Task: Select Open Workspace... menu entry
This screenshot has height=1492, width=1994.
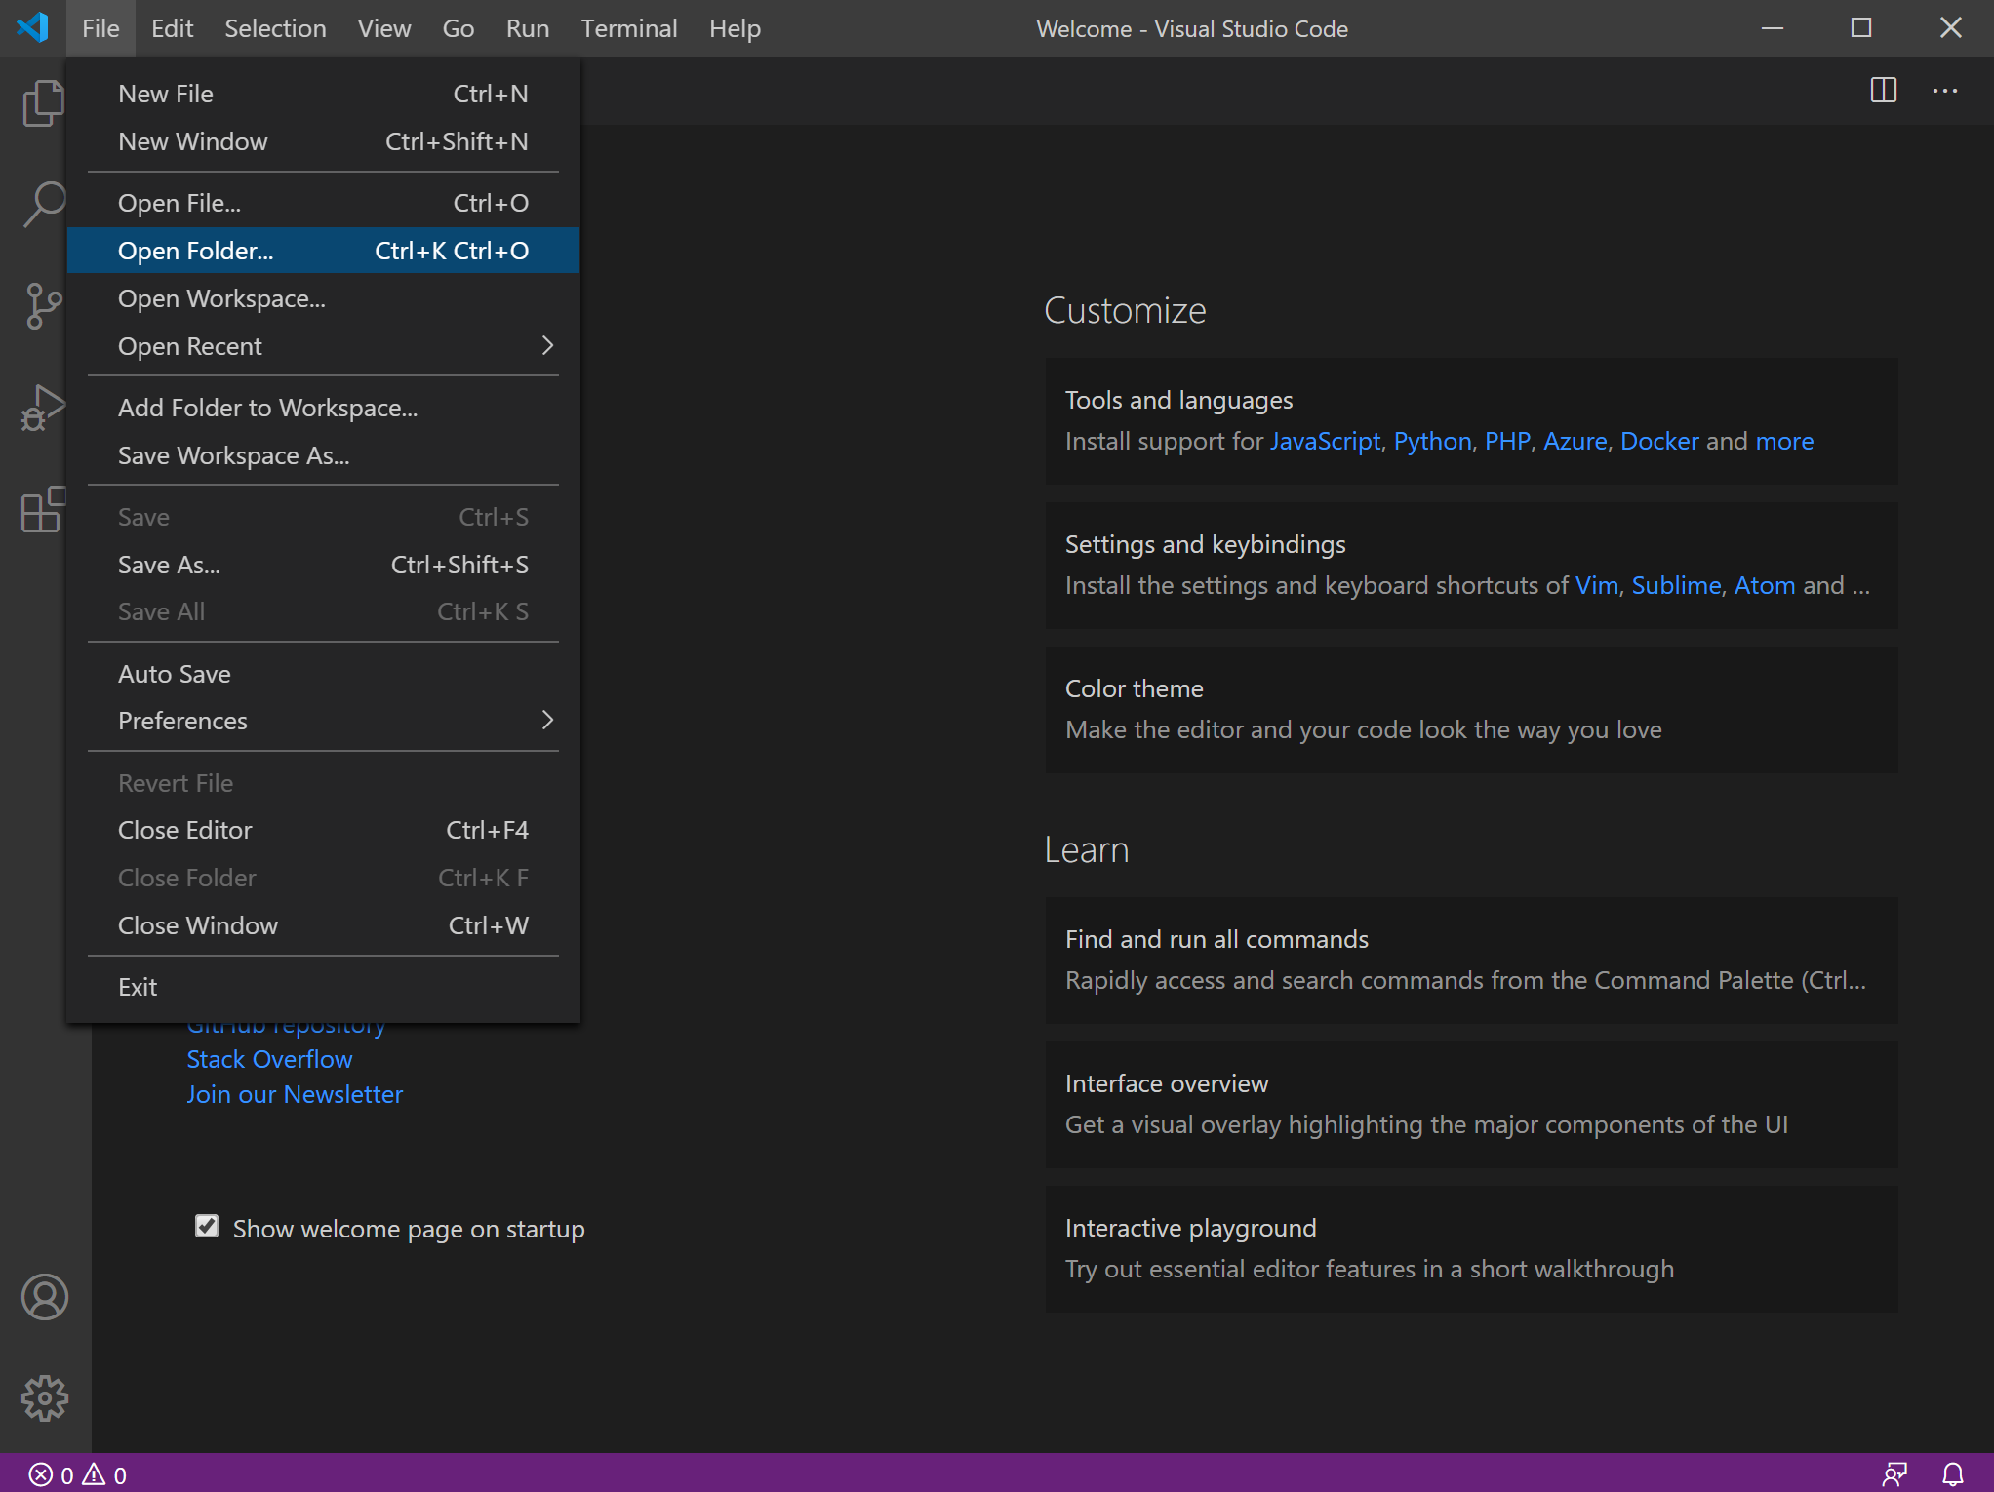Action: (x=323, y=298)
